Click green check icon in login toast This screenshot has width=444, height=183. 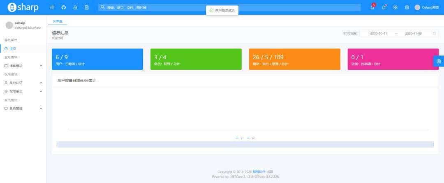pos(211,10)
